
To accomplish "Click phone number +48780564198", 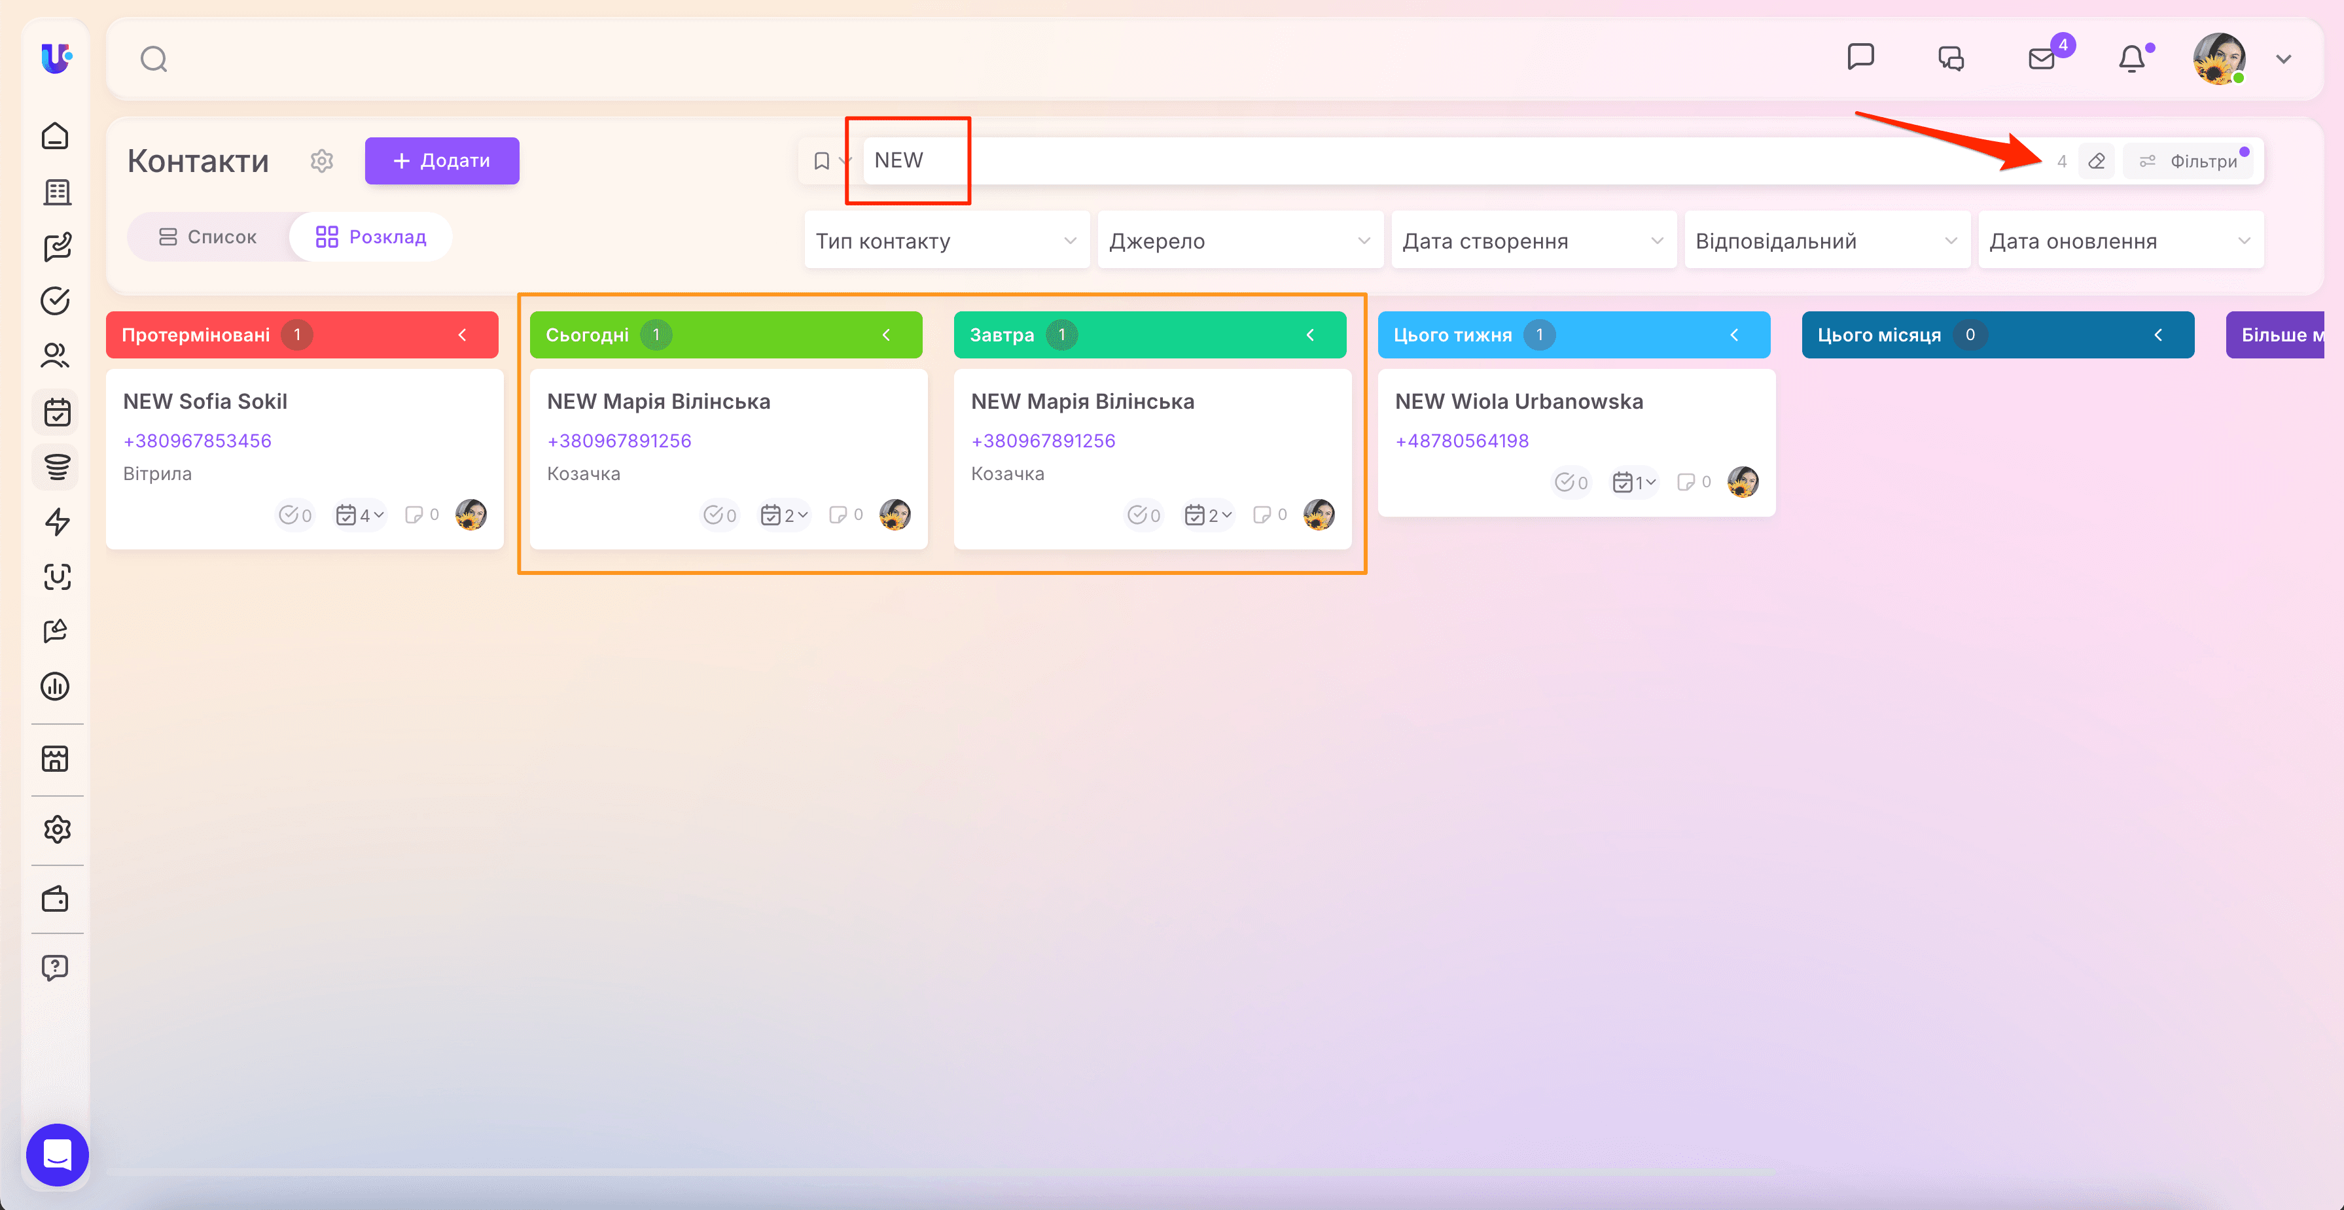I will (1461, 440).
